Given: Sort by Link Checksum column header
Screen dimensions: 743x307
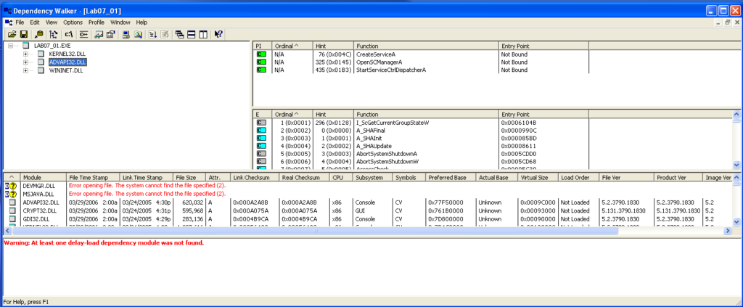Looking at the screenshot, I should 254,178.
